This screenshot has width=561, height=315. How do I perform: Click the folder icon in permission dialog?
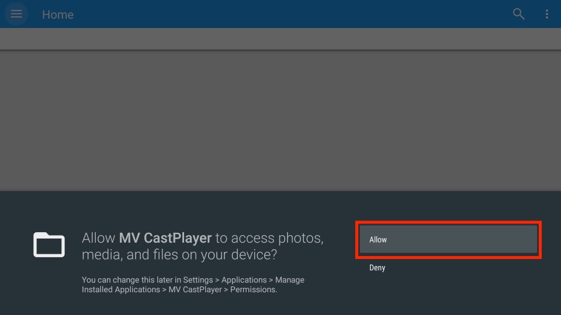coord(49,244)
